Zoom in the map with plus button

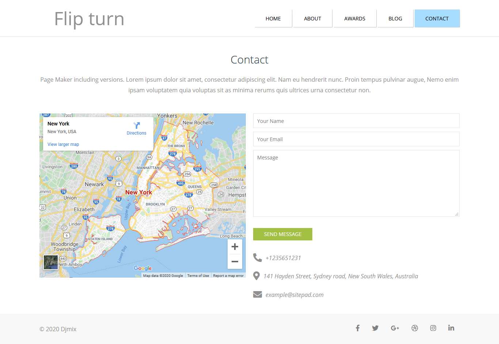click(235, 247)
